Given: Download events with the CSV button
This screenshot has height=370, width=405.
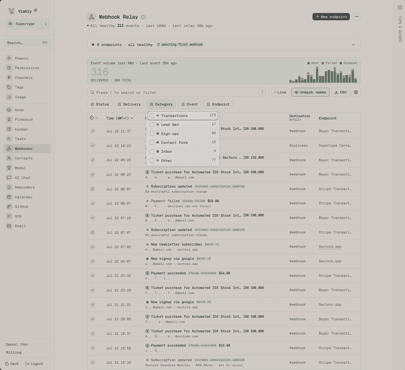Looking at the screenshot, I should [x=340, y=92].
